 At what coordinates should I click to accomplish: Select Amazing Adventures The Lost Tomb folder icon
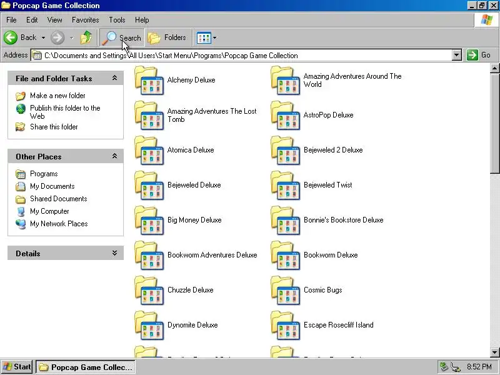[x=149, y=116]
